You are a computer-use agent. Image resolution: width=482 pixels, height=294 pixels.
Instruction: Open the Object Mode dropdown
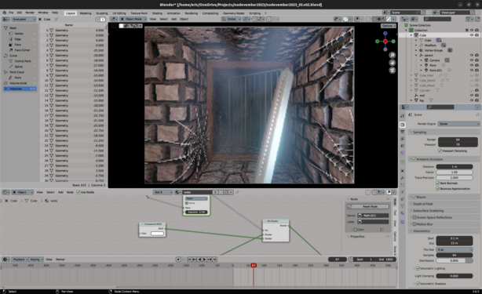pos(133,19)
